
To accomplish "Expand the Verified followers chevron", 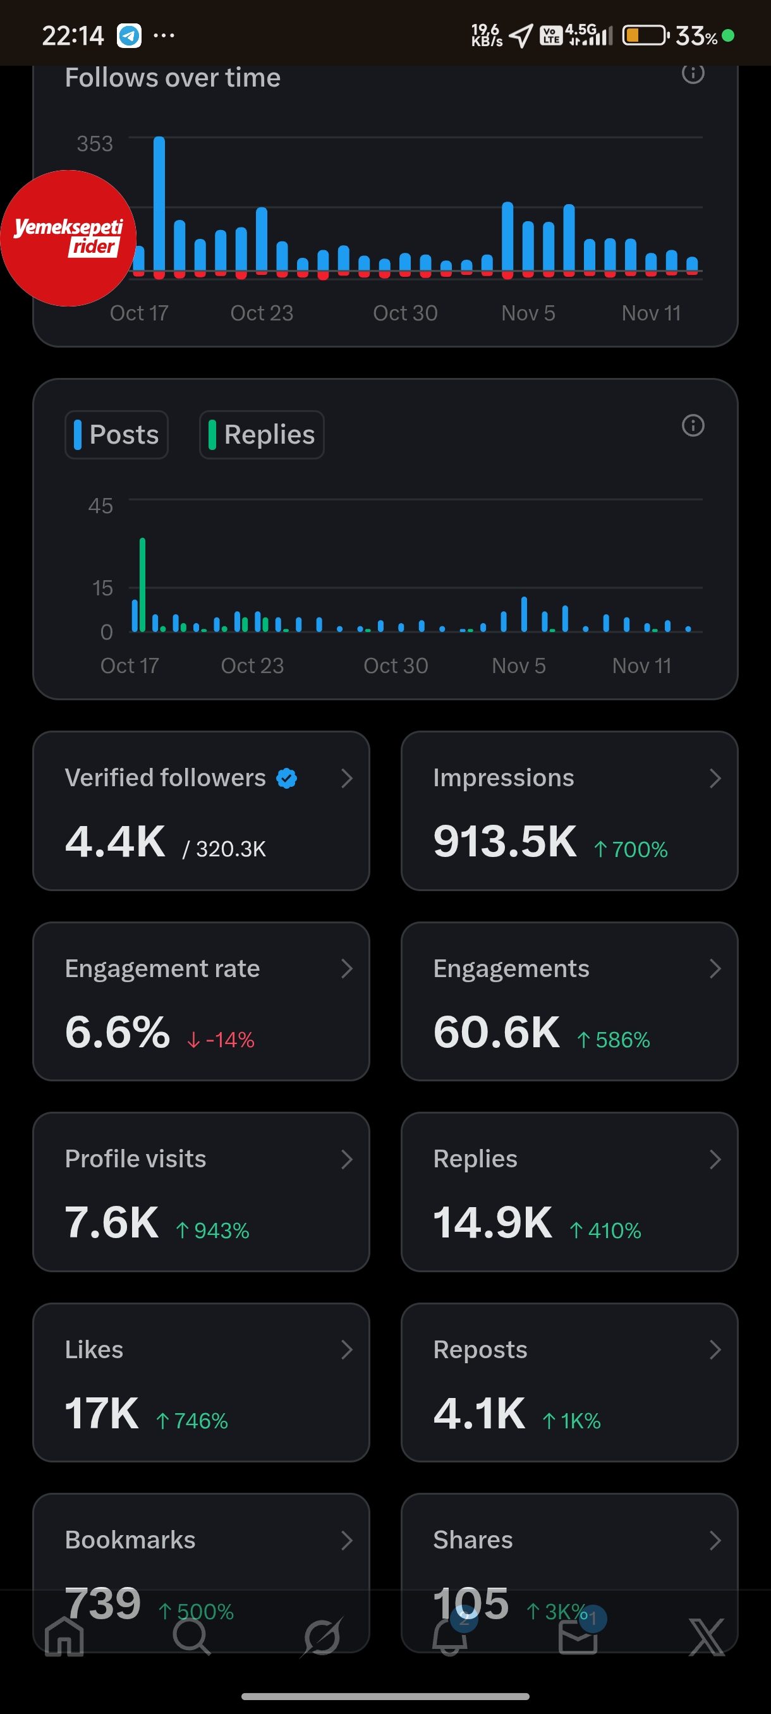I will [346, 778].
